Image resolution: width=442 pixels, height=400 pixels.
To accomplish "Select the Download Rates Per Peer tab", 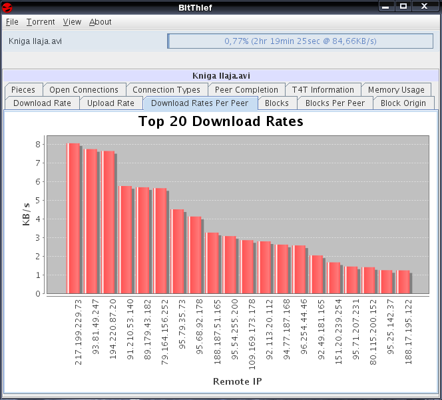I will pyautogui.click(x=200, y=103).
